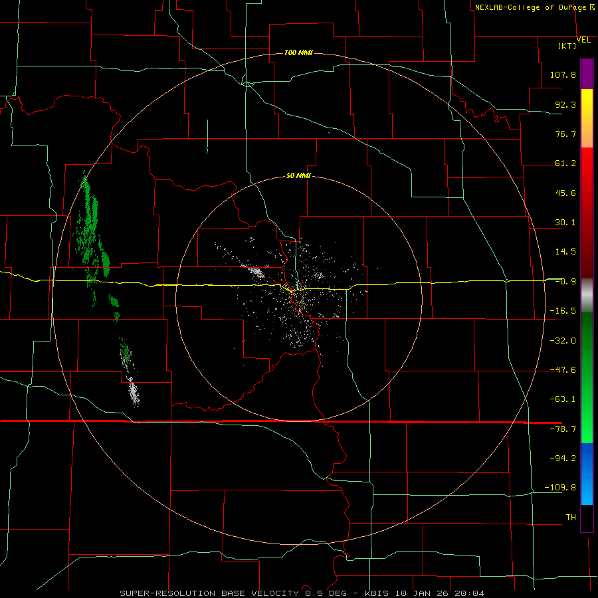Pick the gray segment of the velocity scale
This screenshot has width=598, height=598.
587,296
